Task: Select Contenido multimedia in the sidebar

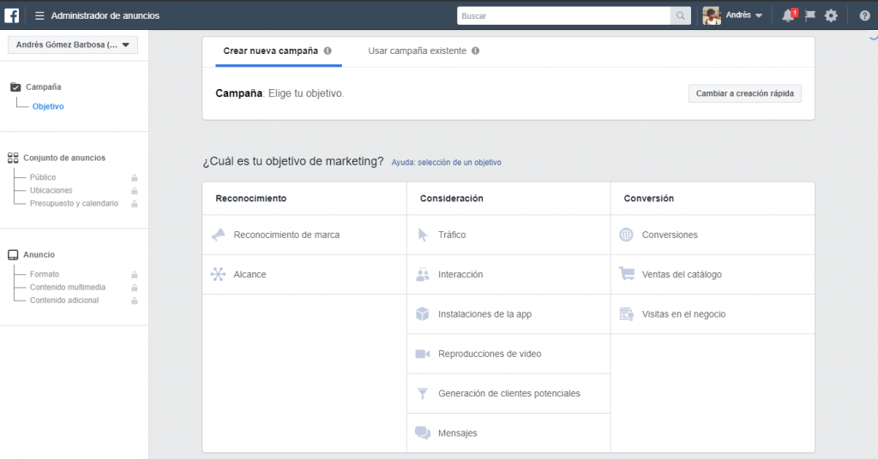Action: click(68, 287)
